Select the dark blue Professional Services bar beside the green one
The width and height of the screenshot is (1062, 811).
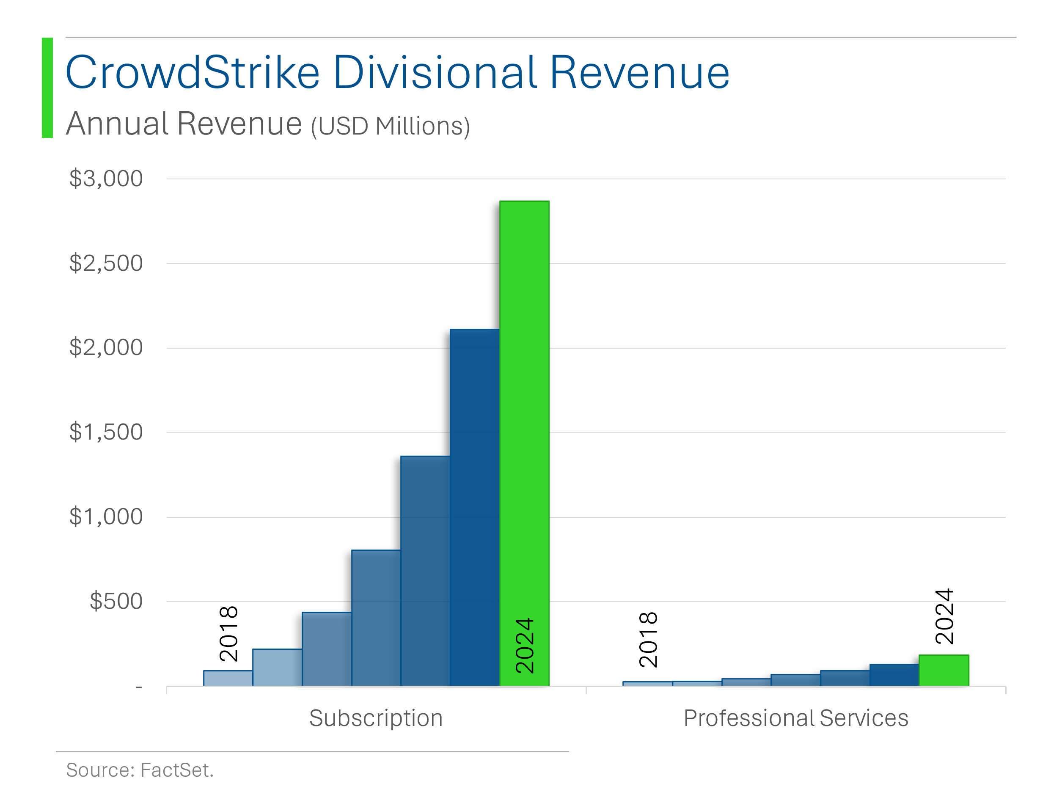pos(894,675)
